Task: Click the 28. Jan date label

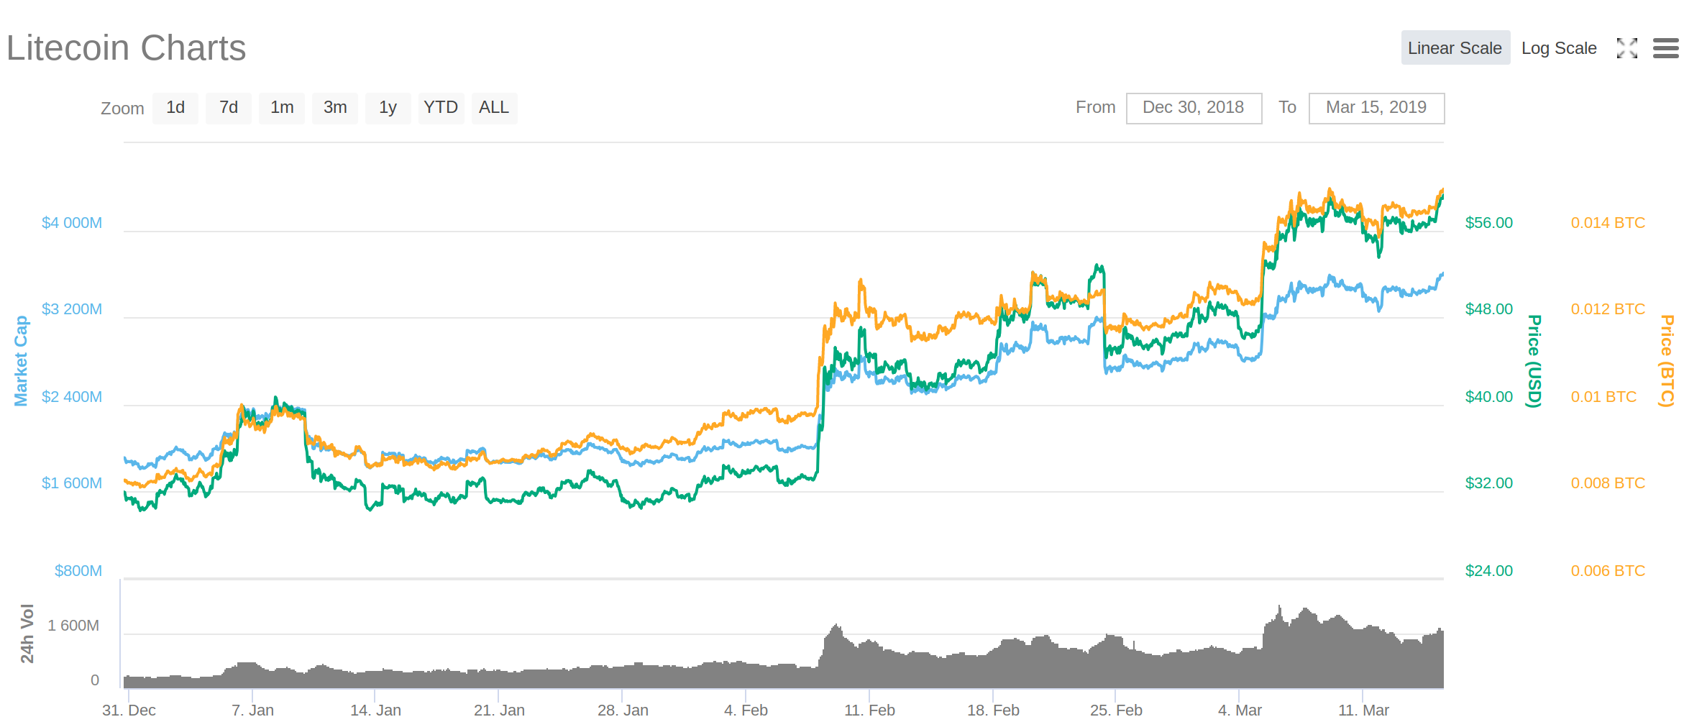Action: click(623, 710)
